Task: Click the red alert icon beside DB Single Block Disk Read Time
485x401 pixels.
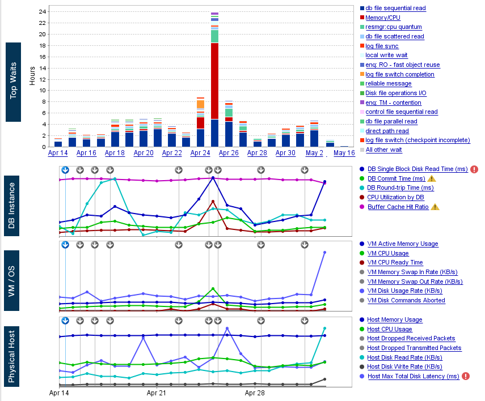Action: pyautogui.click(x=474, y=169)
